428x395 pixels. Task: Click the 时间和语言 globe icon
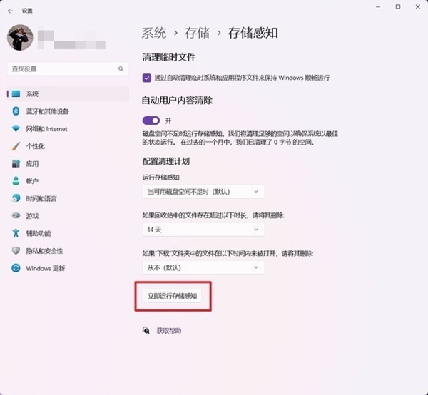pyautogui.click(x=15, y=198)
